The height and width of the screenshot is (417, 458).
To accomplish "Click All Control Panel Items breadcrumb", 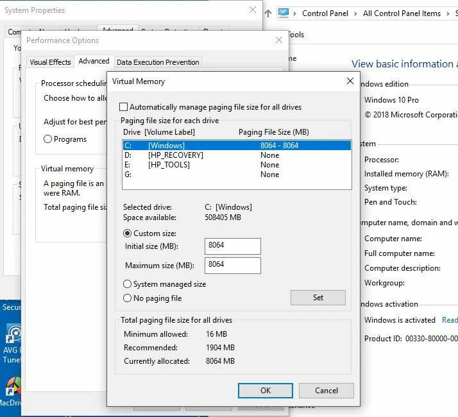I will coord(402,13).
